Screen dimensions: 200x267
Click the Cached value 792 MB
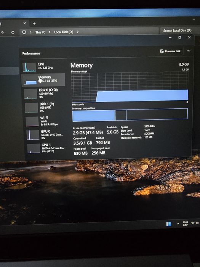(103, 143)
